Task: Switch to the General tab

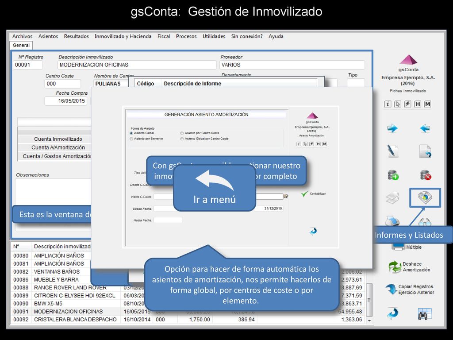Action: click(21, 46)
